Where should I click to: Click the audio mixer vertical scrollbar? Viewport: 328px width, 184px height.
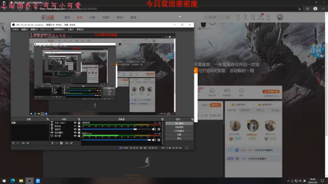tap(162, 133)
